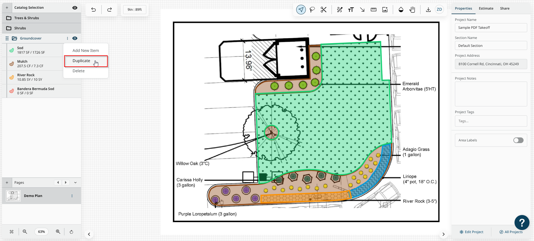Select the pointer arrow tool
This screenshot has width=534, height=241.
tap(301, 10)
